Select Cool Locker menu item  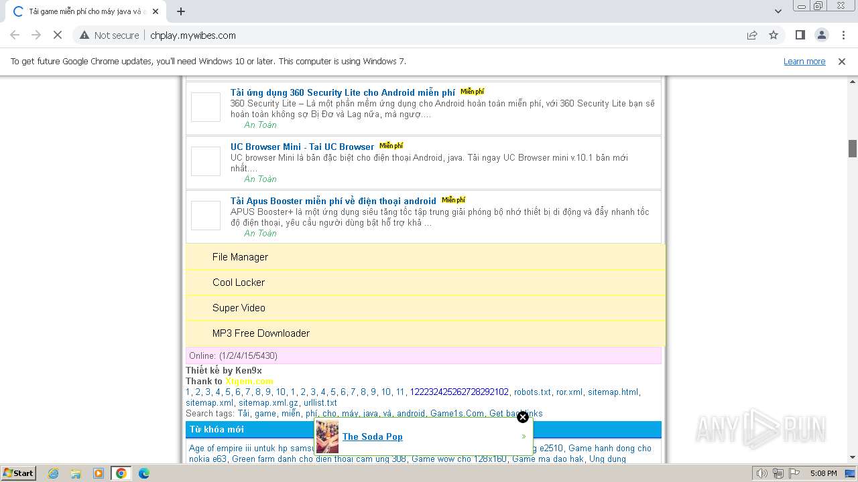click(x=426, y=283)
